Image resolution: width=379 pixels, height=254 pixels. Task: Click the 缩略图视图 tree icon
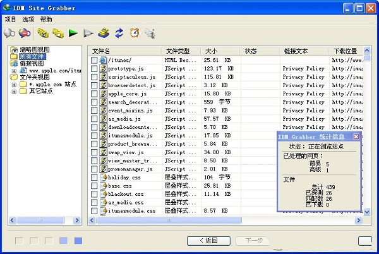pos(14,50)
